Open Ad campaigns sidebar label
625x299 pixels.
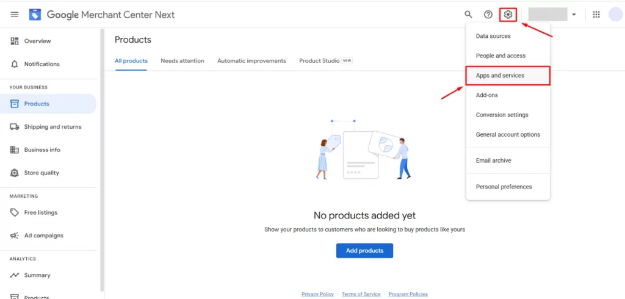[44, 236]
